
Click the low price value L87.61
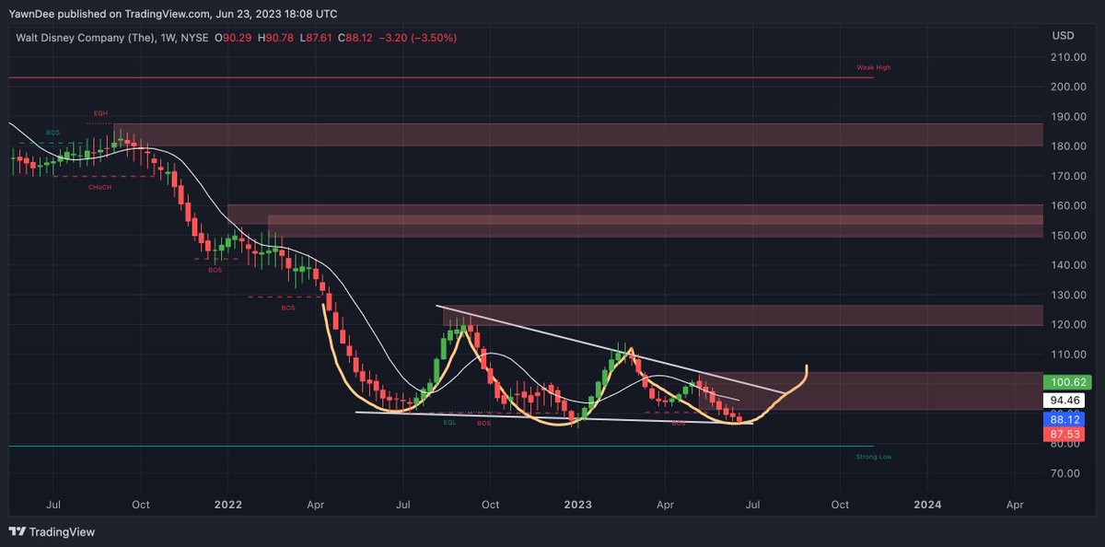[317, 38]
